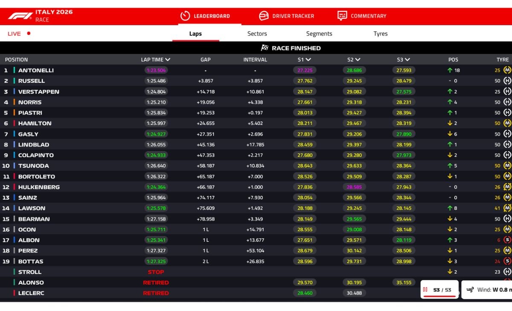Select the VERSTAPPEN driver name
The width and height of the screenshot is (512, 311).
click(x=39, y=92)
